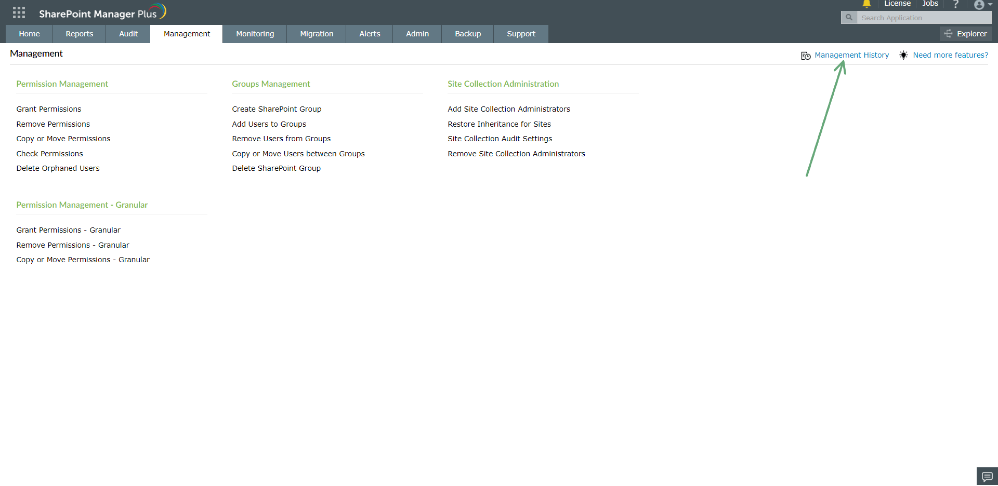Image resolution: width=998 pixels, height=486 pixels.
Task: Click the Permission Management section heading
Action: pyautogui.click(x=62, y=84)
